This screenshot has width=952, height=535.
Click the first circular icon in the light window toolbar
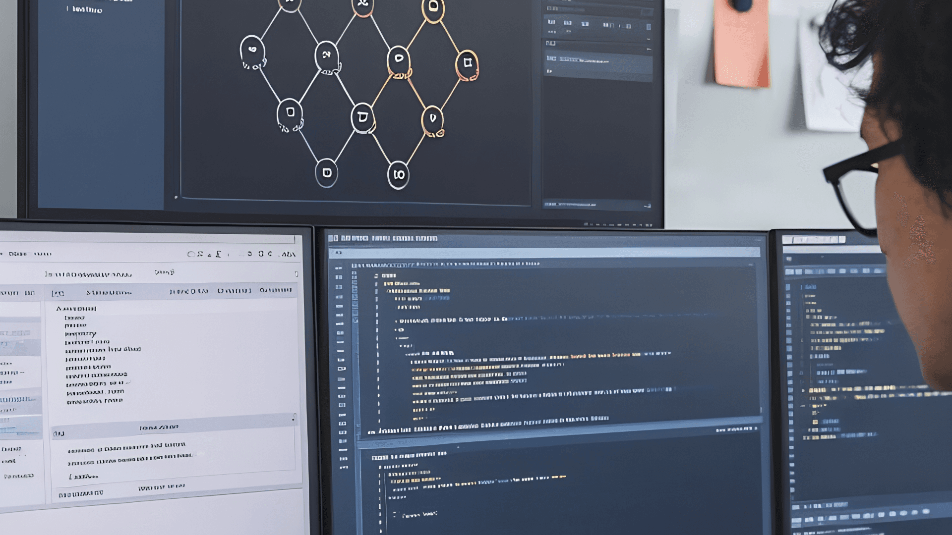[191, 254]
